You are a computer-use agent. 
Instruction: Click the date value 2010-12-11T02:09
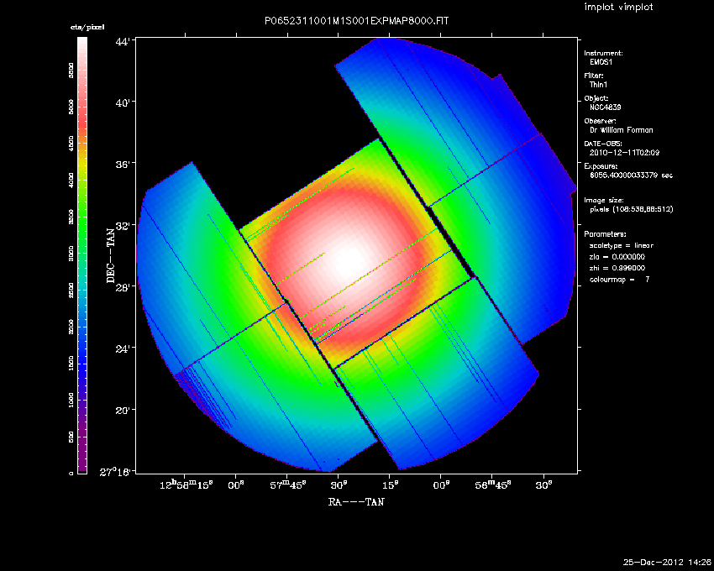coord(624,153)
